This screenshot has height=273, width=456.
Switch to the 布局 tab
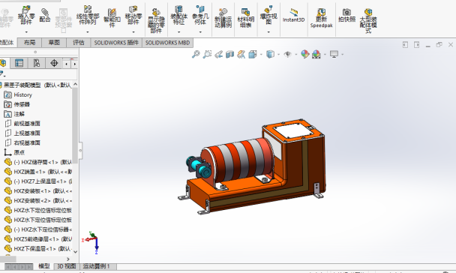pos(29,43)
